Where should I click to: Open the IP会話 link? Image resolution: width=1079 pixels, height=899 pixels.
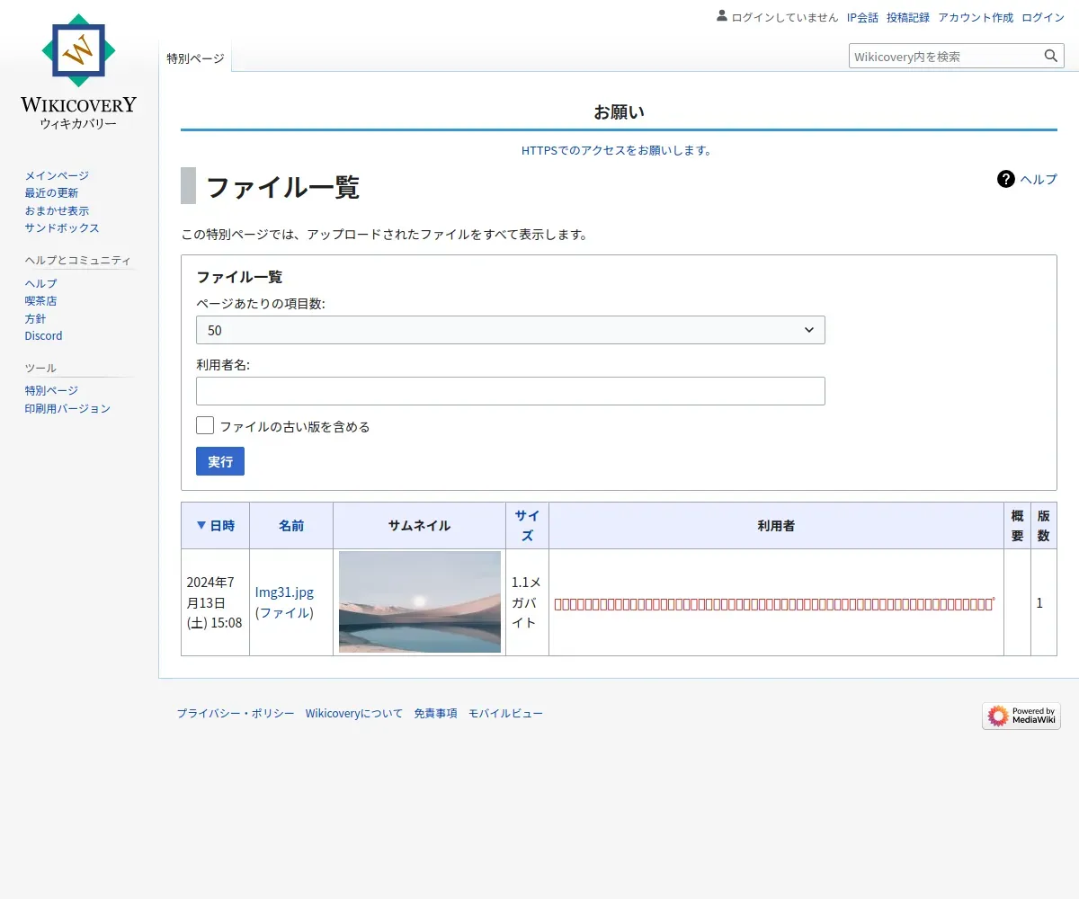[862, 17]
